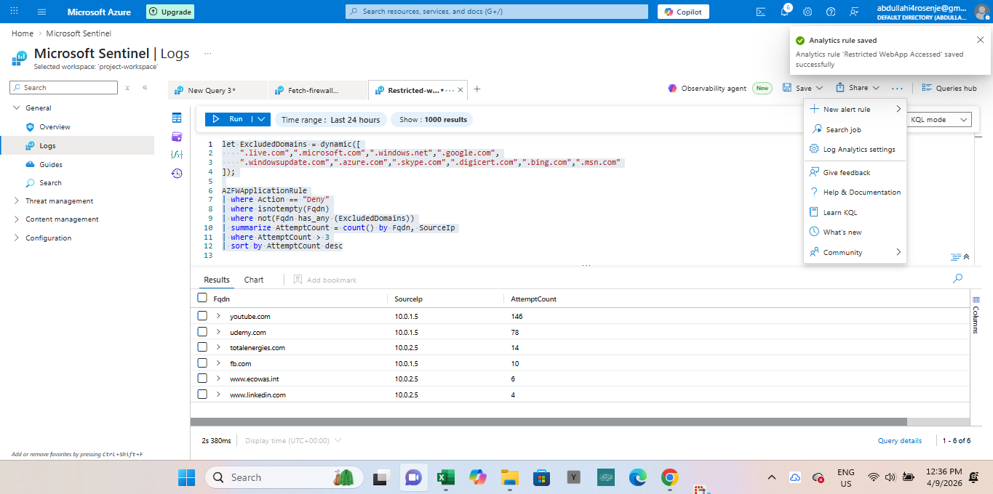Run the query
993x494 pixels.
(228, 119)
